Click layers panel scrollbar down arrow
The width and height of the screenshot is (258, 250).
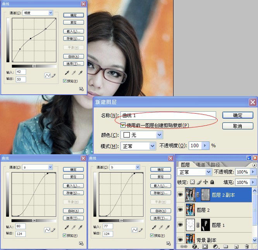(x=255, y=240)
